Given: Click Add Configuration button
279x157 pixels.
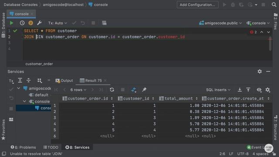Looking at the screenshot, I should [x=197, y=5].
